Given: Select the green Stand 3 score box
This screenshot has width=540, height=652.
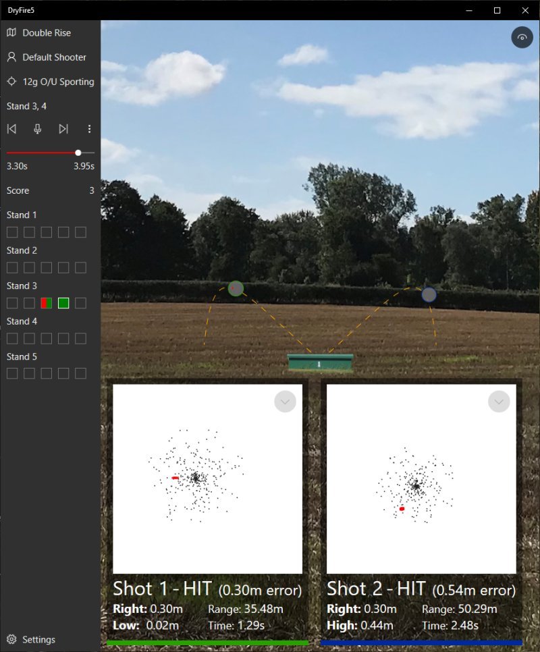Looking at the screenshot, I should click(x=63, y=303).
